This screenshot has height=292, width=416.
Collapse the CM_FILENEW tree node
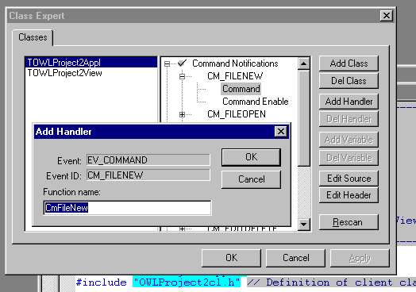pyautogui.click(x=182, y=76)
